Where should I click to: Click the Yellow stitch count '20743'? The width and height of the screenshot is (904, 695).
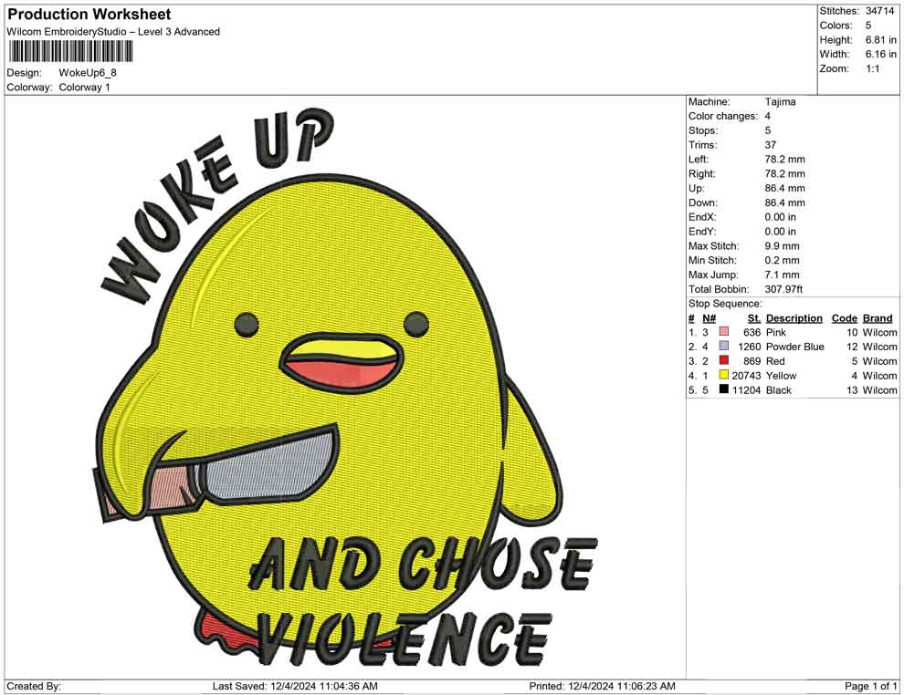[x=746, y=376]
